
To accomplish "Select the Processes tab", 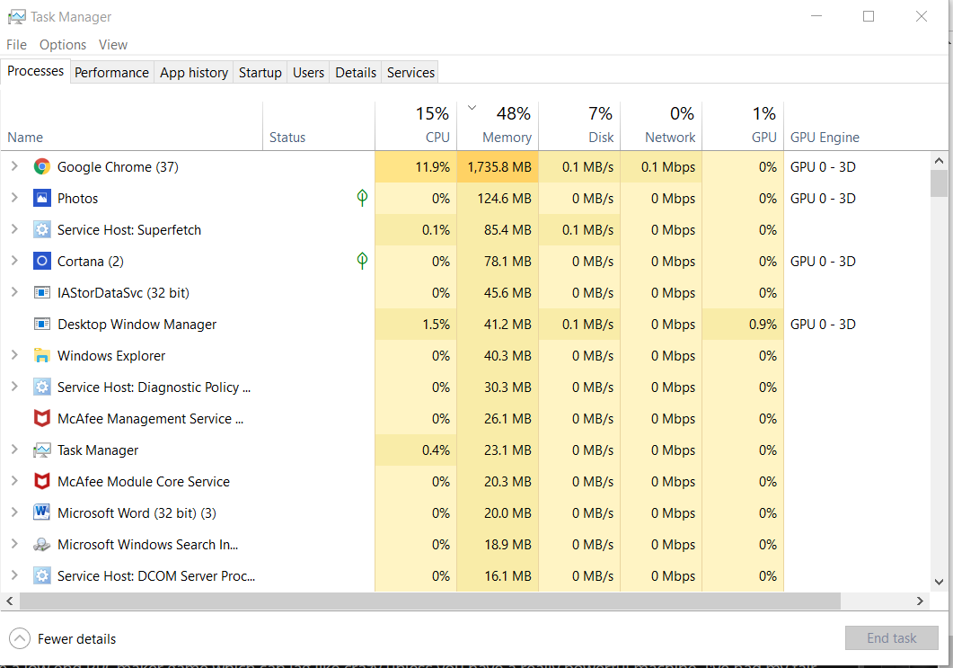I will (35, 71).
